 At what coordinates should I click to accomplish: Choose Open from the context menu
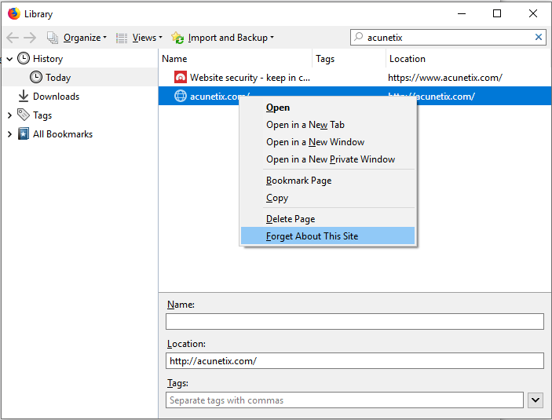click(x=327, y=108)
